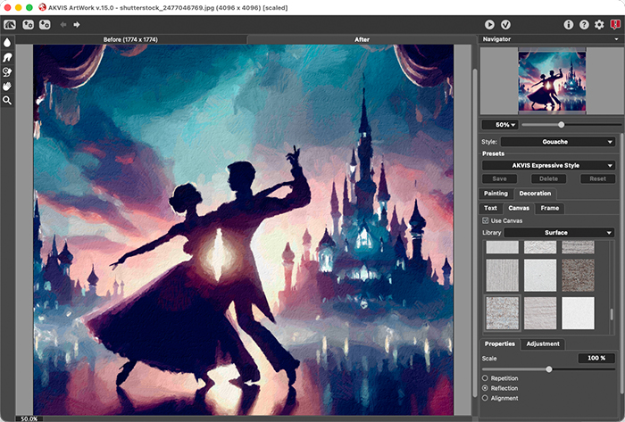This screenshot has width=625, height=422.
Task: Select the plain white texture, bottom row
Action: [x=578, y=313]
